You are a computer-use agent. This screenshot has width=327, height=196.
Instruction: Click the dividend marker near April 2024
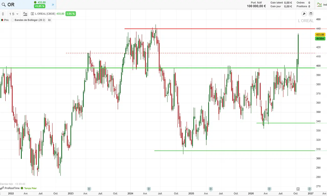tap(149, 189)
